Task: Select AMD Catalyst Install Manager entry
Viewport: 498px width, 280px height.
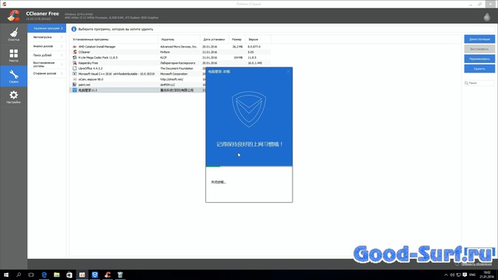Action: coord(96,47)
